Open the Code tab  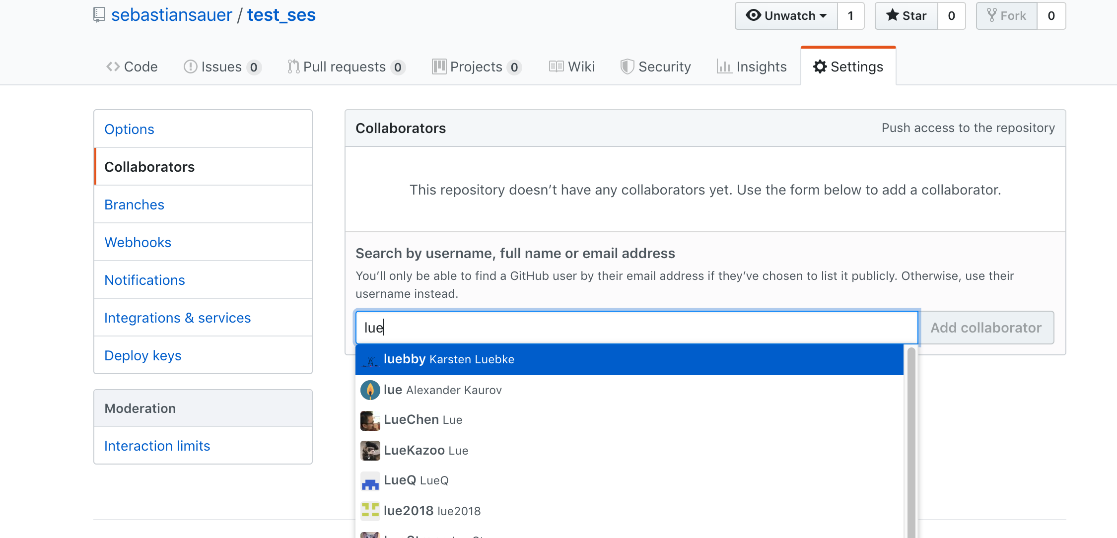(132, 67)
